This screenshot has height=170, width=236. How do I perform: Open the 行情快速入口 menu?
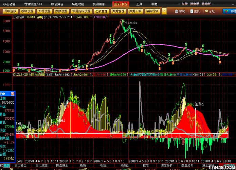point(33,4)
